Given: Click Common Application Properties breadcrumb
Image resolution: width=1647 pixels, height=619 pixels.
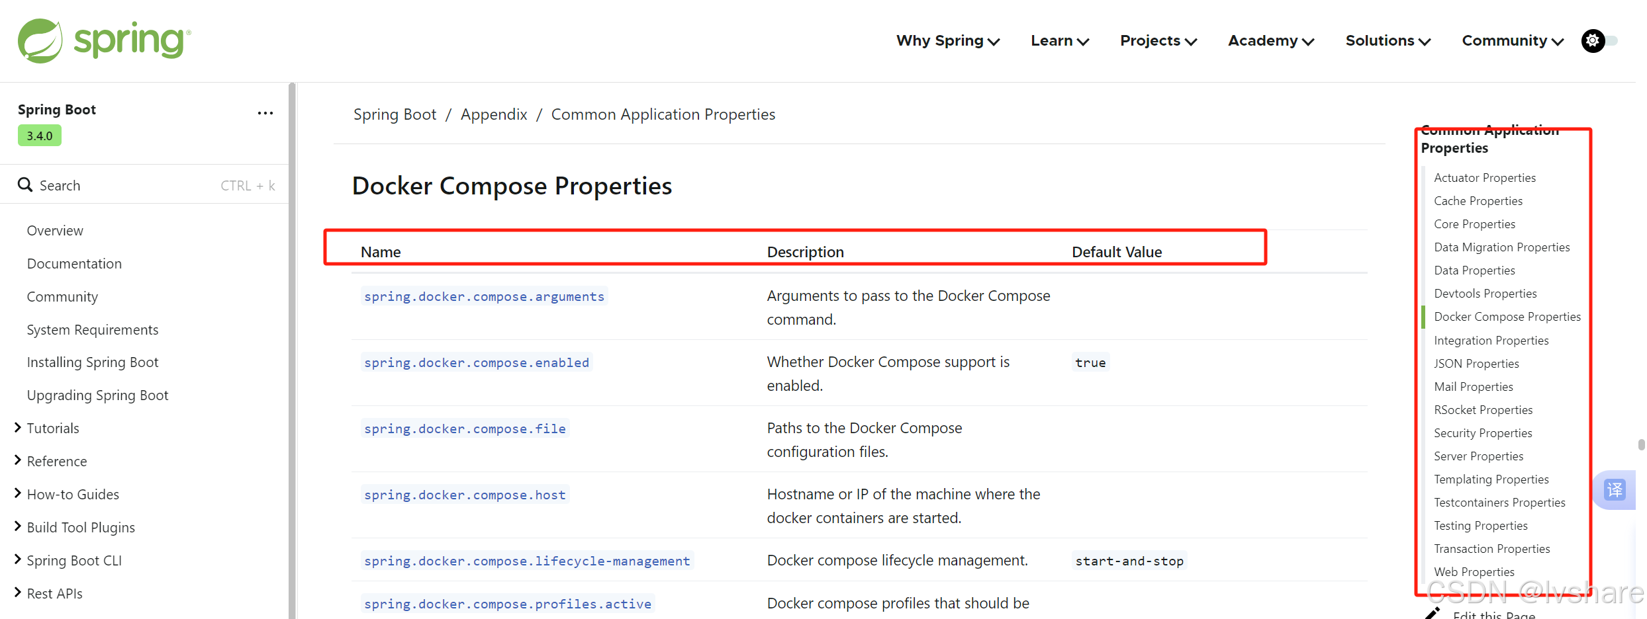Looking at the screenshot, I should coord(663,114).
